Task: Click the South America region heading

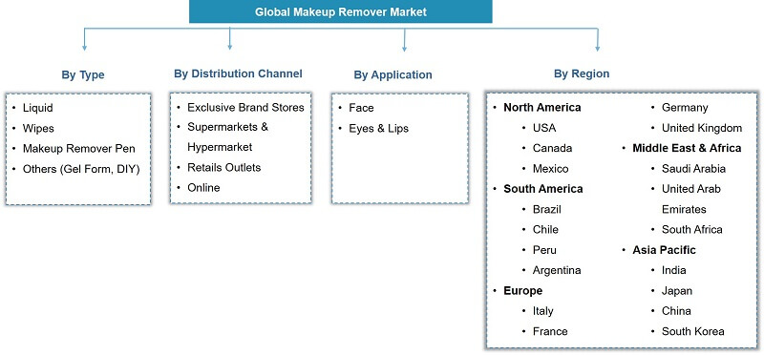Action: click(x=542, y=188)
